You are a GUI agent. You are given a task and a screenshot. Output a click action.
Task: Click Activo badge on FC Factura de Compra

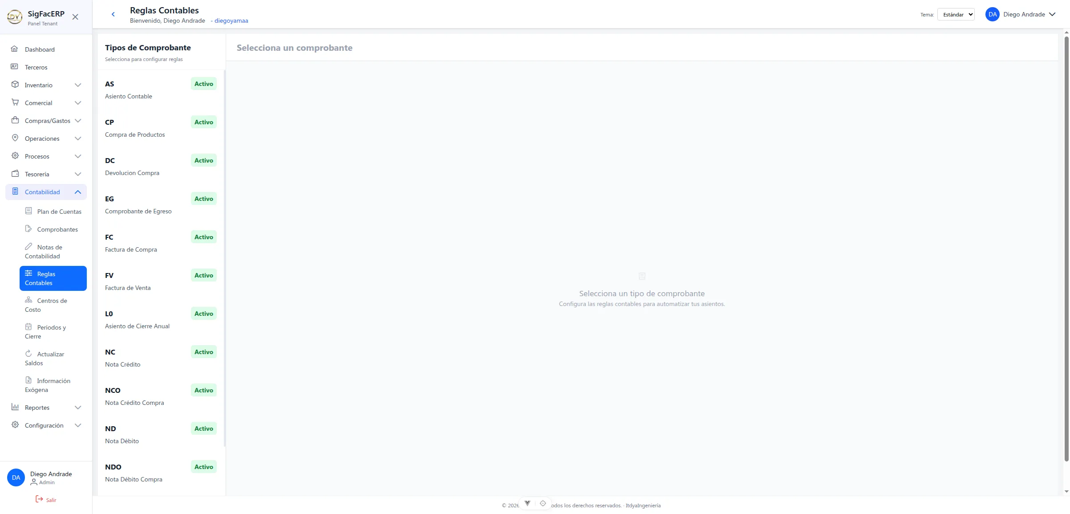tap(203, 237)
